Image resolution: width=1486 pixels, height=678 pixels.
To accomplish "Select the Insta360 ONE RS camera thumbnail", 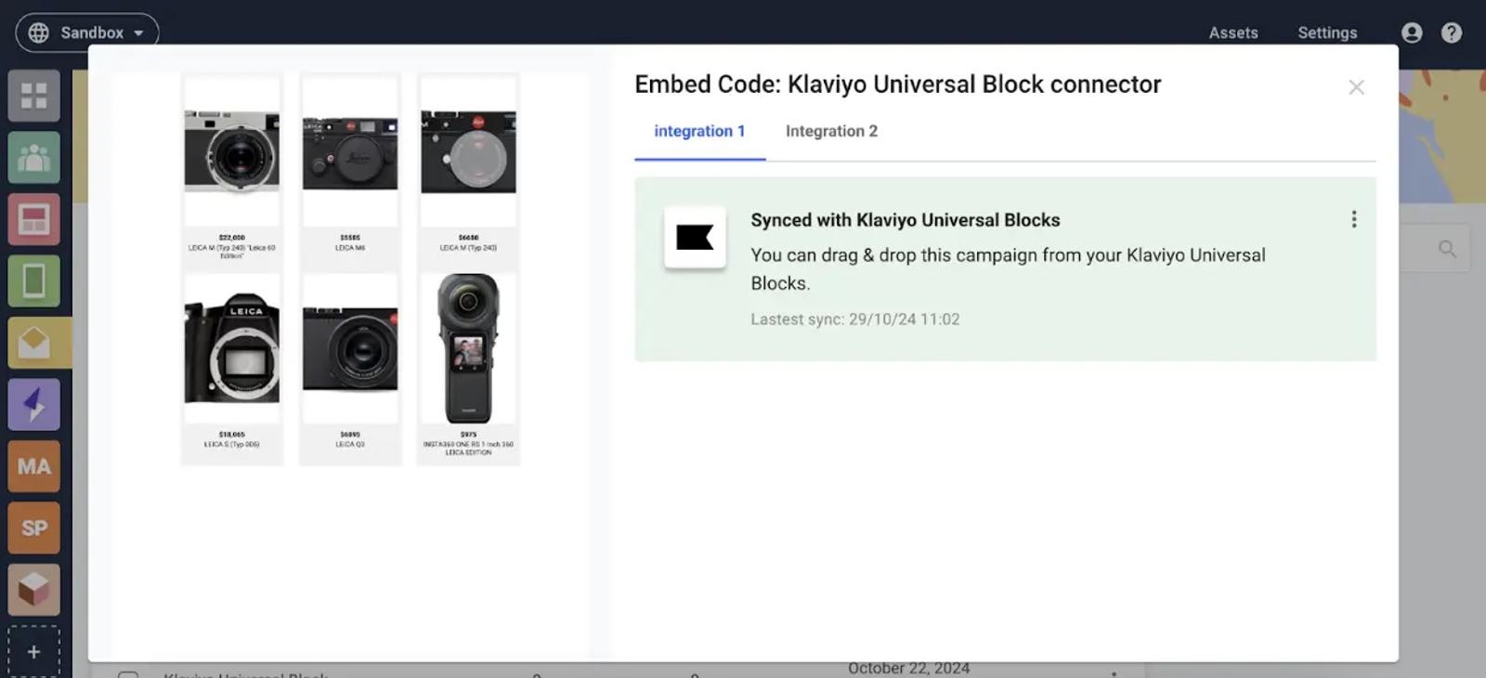I will tap(468, 348).
